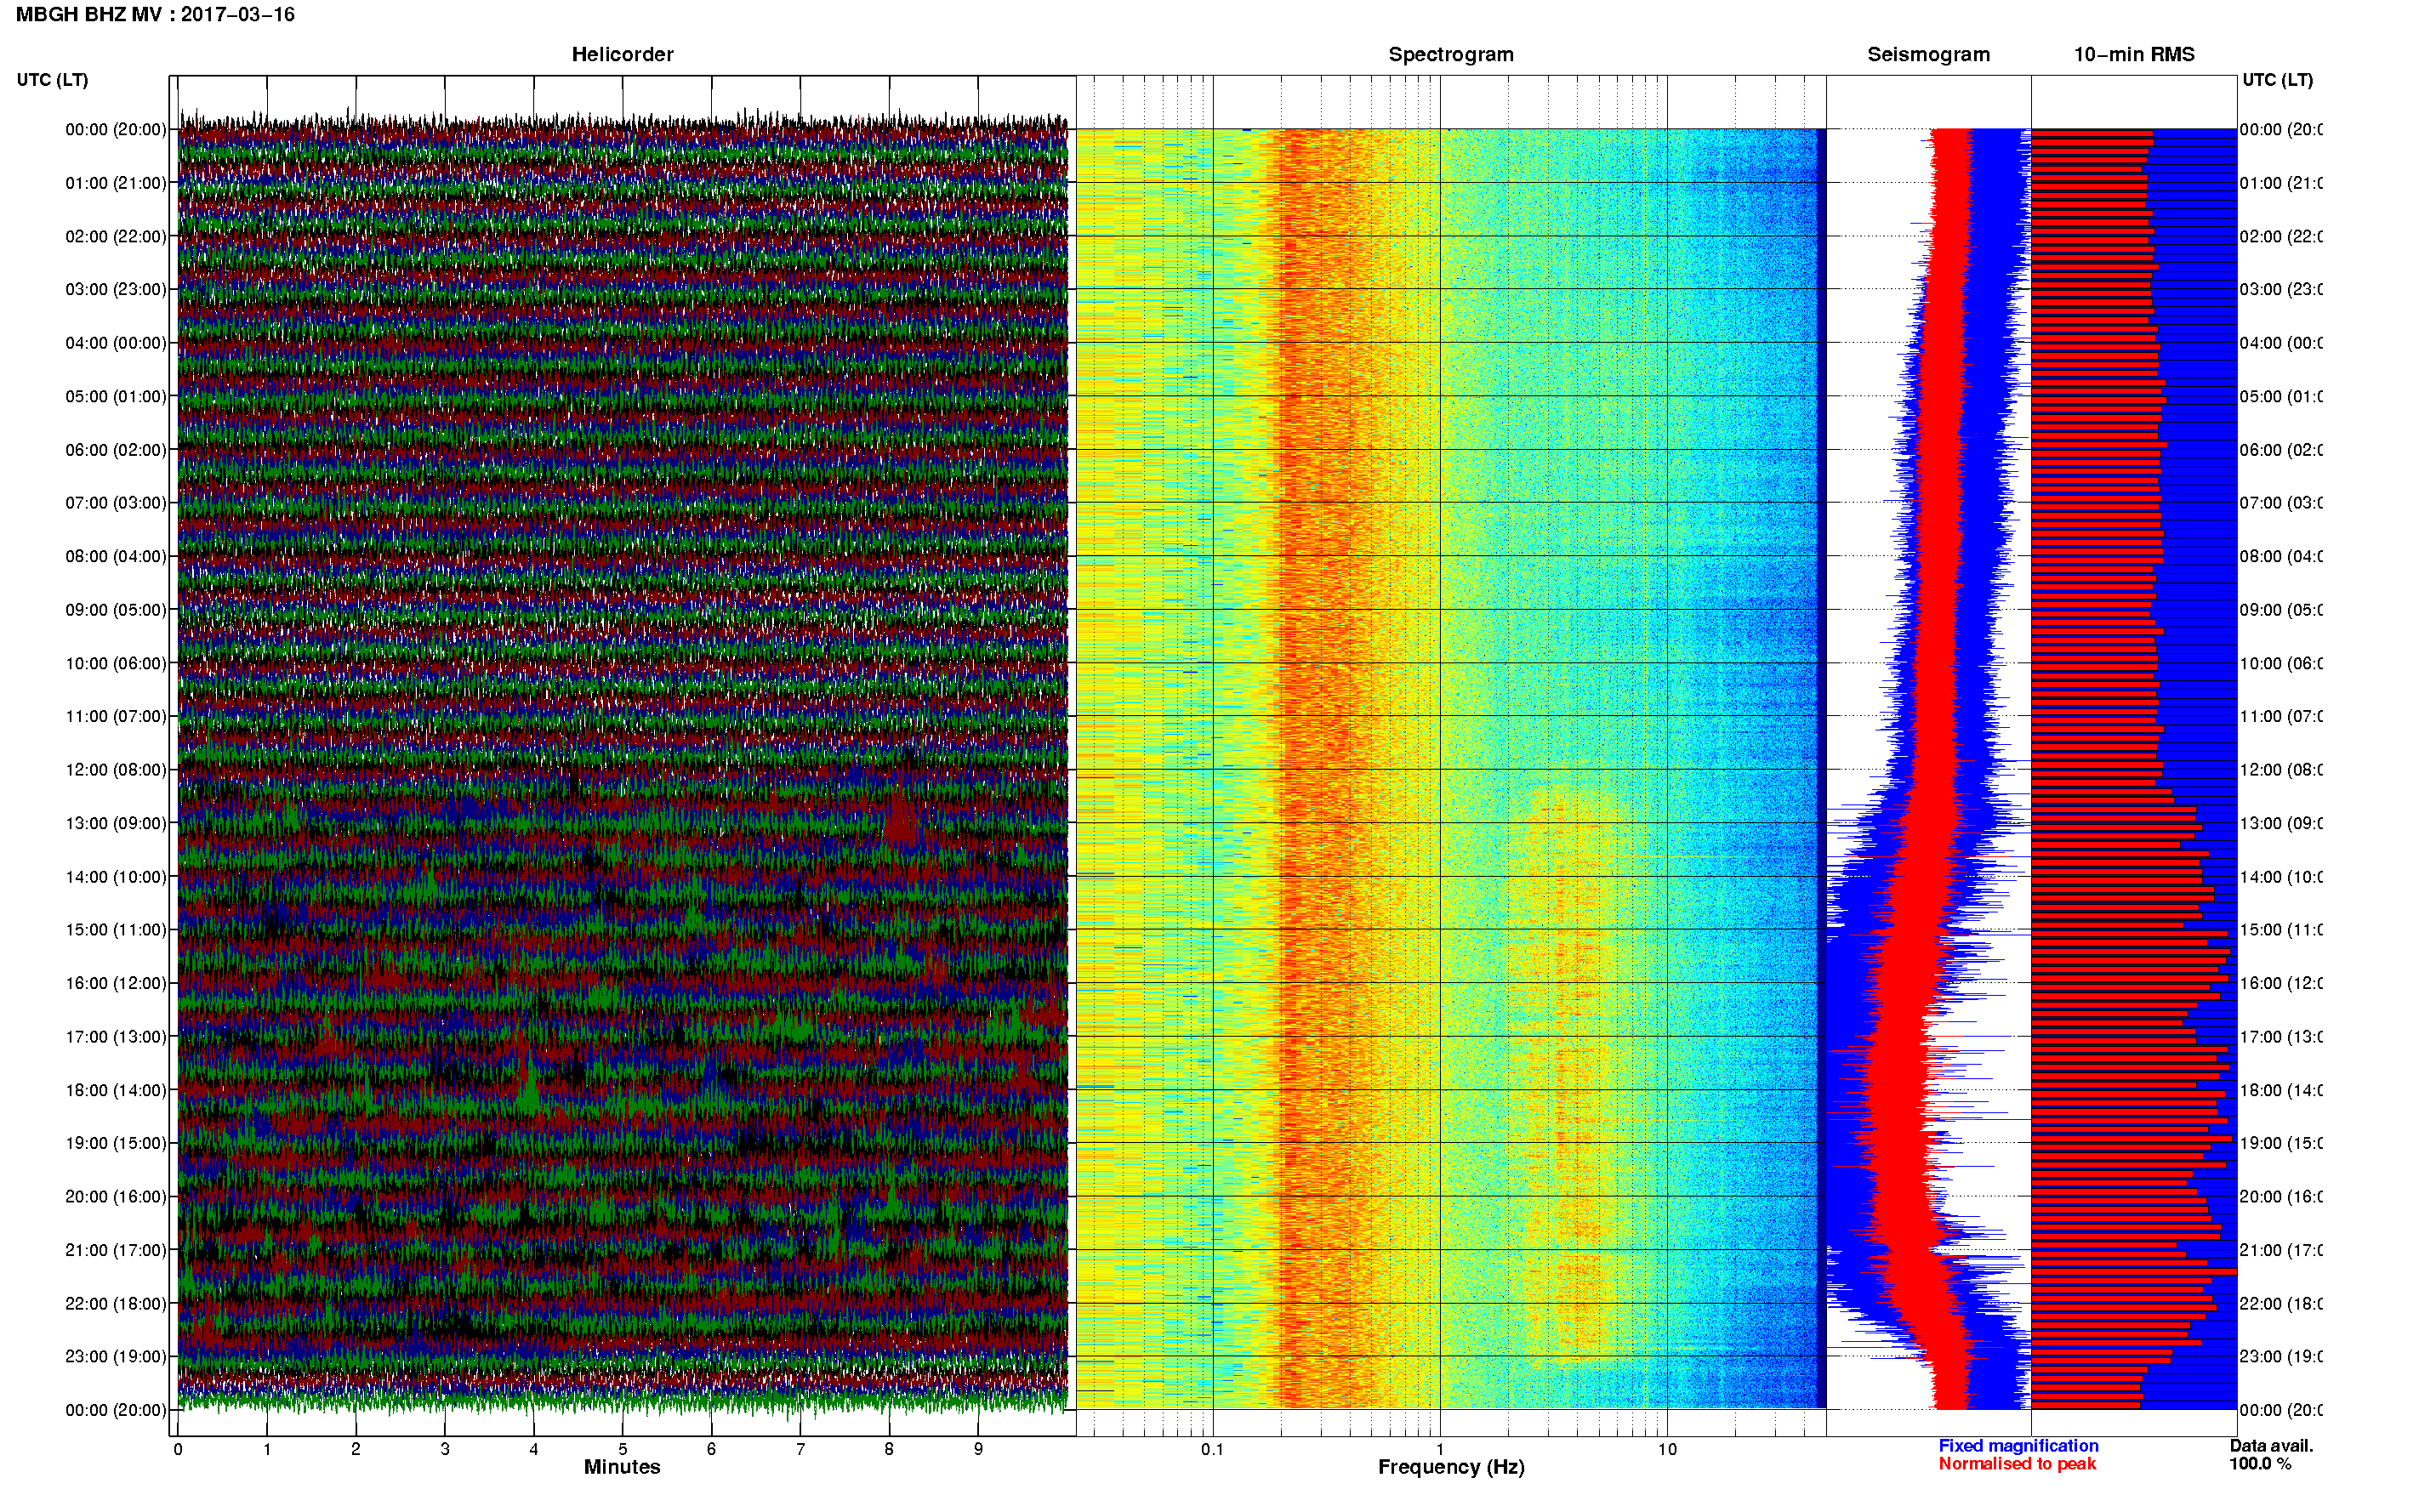The width and height of the screenshot is (2419, 1512).
Task: Click the '16:00 (12:00)' left time label
Action: [x=116, y=984]
